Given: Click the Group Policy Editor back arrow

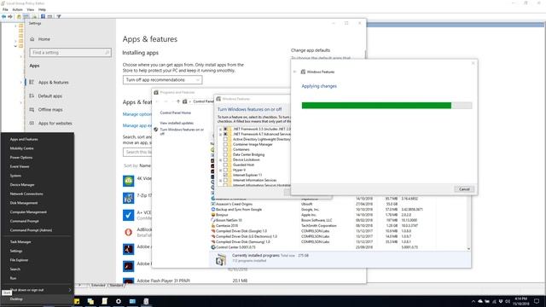Looking at the screenshot, I should (x=3, y=16).
